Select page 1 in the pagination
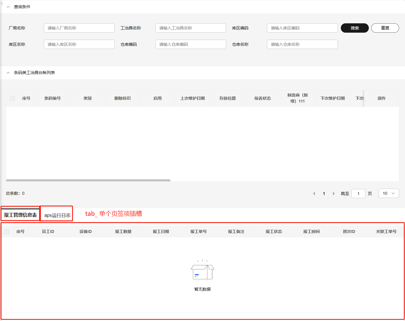This screenshot has height=321, width=405. [x=324, y=194]
